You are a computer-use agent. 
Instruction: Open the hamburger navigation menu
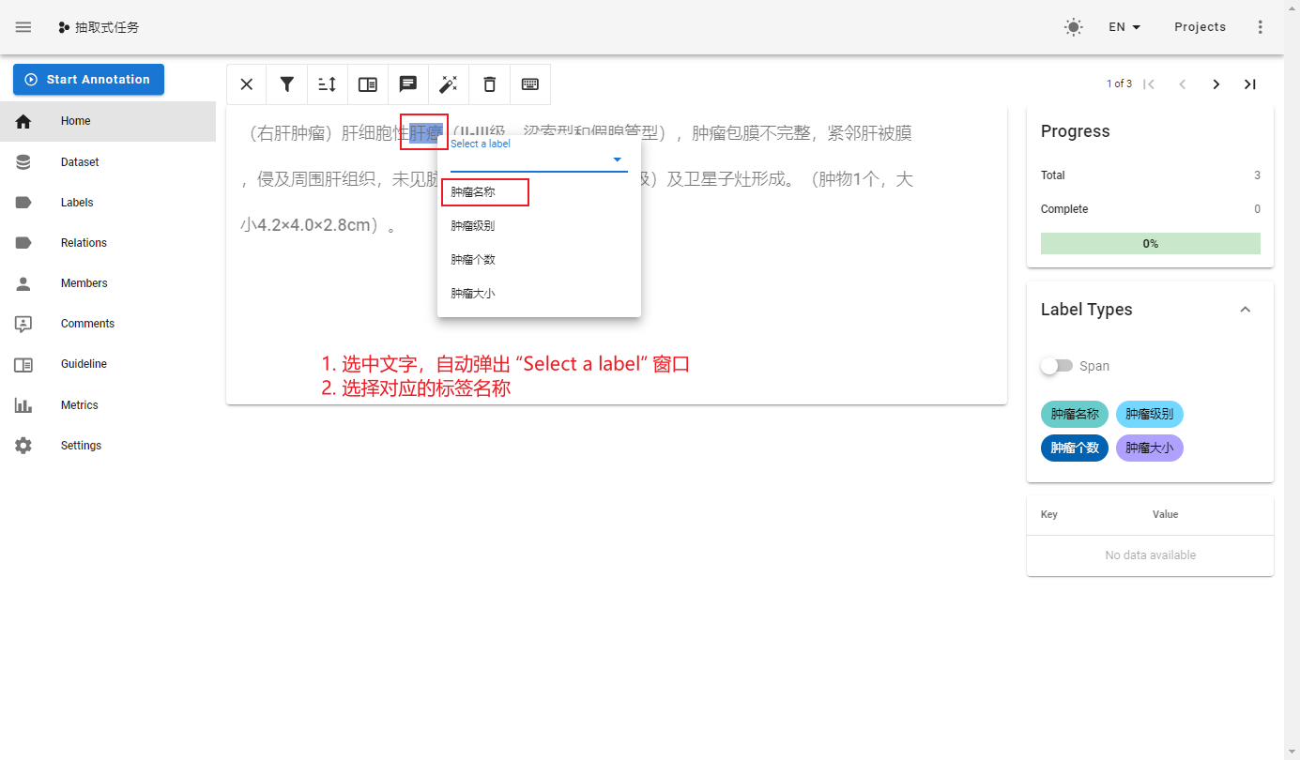click(x=23, y=27)
